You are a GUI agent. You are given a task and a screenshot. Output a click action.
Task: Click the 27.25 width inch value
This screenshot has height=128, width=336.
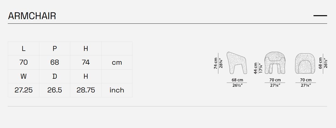[x=24, y=90]
